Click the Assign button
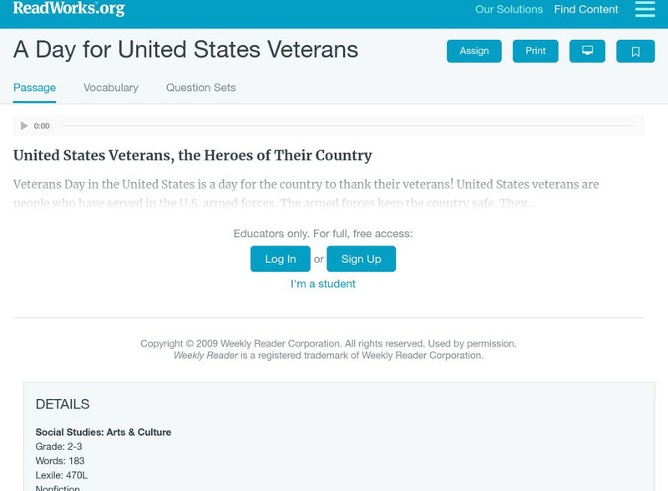668x491 pixels. pos(474,52)
